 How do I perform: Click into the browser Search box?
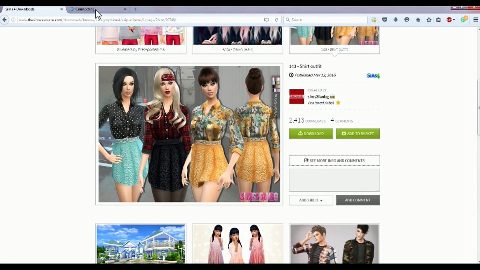point(325,20)
